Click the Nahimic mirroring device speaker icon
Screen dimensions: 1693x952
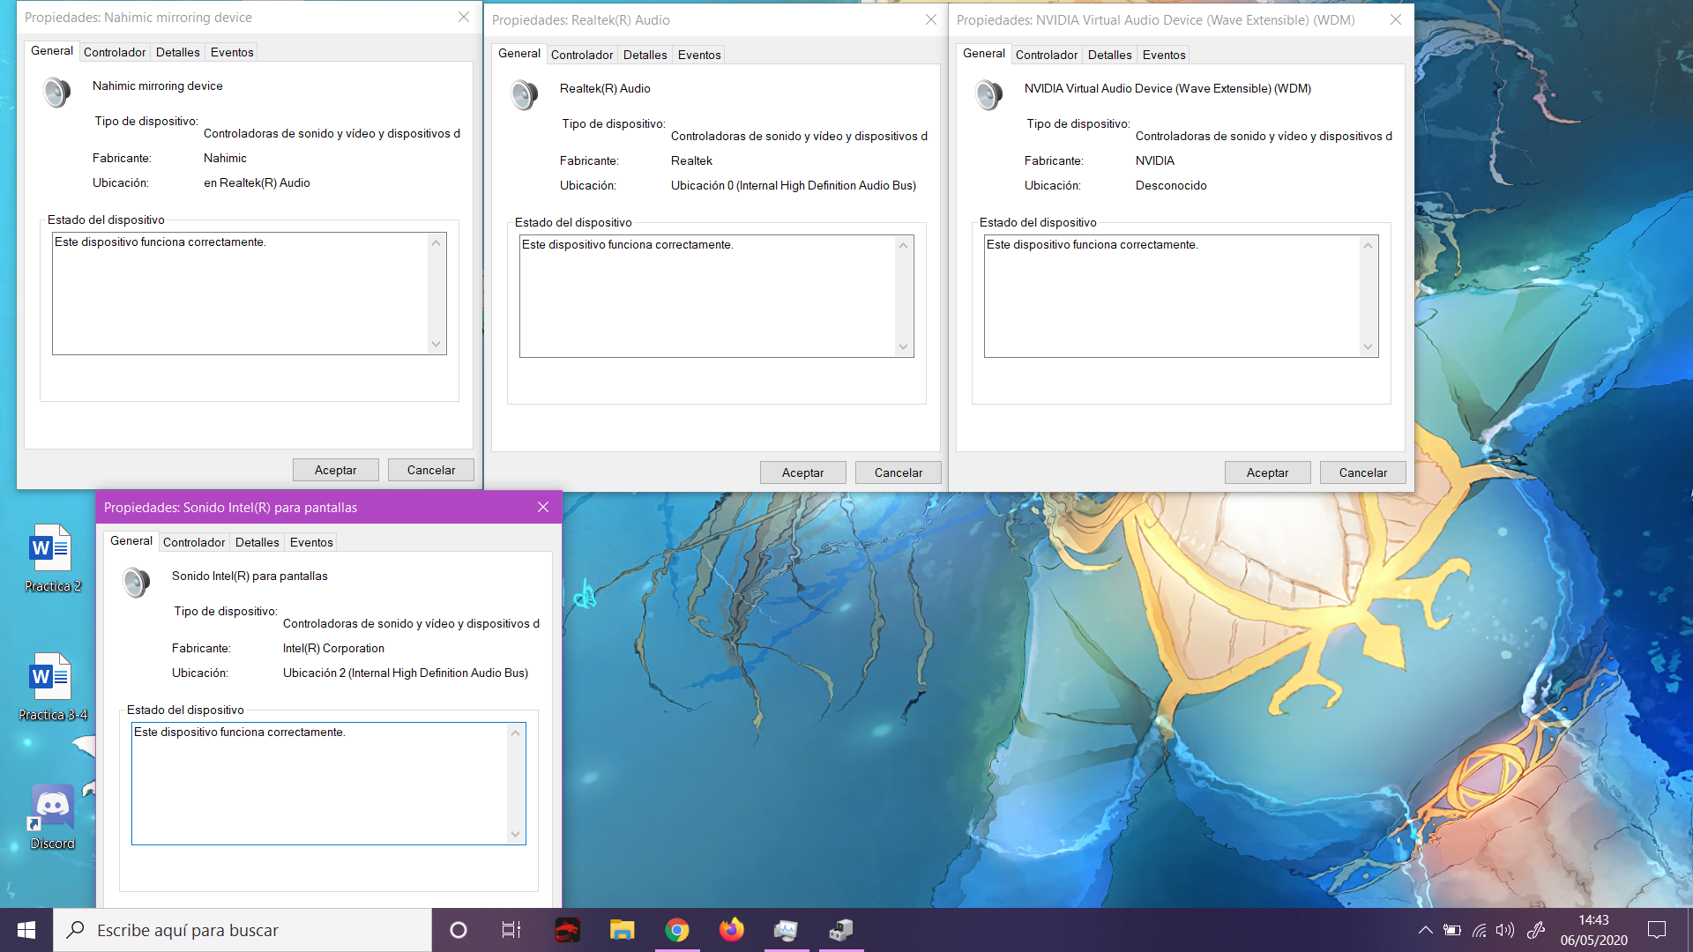(57, 93)
